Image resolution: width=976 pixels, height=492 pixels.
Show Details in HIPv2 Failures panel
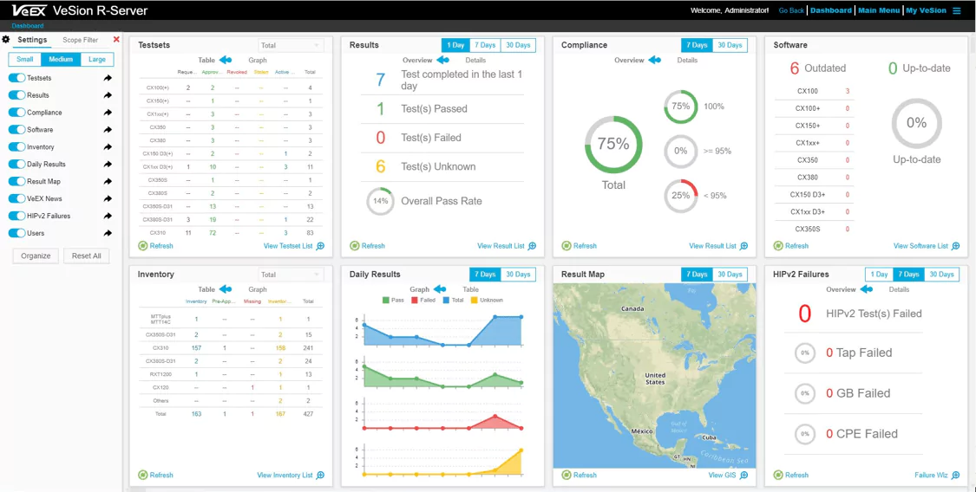tap(899, 289)
